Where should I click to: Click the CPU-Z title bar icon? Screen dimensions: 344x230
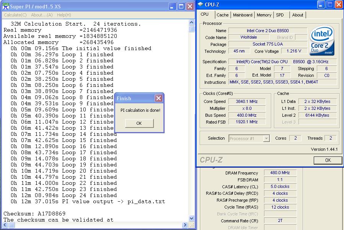[x=200, y=4]
